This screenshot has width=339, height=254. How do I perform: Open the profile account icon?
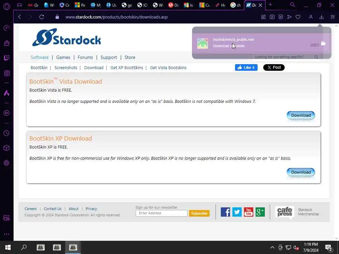click(311, 17)
